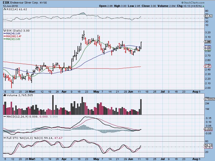The height and width of the screenshot is (161, 215).
Task: Click the 61.62 RSI value tag
Action: pos(208,16)
